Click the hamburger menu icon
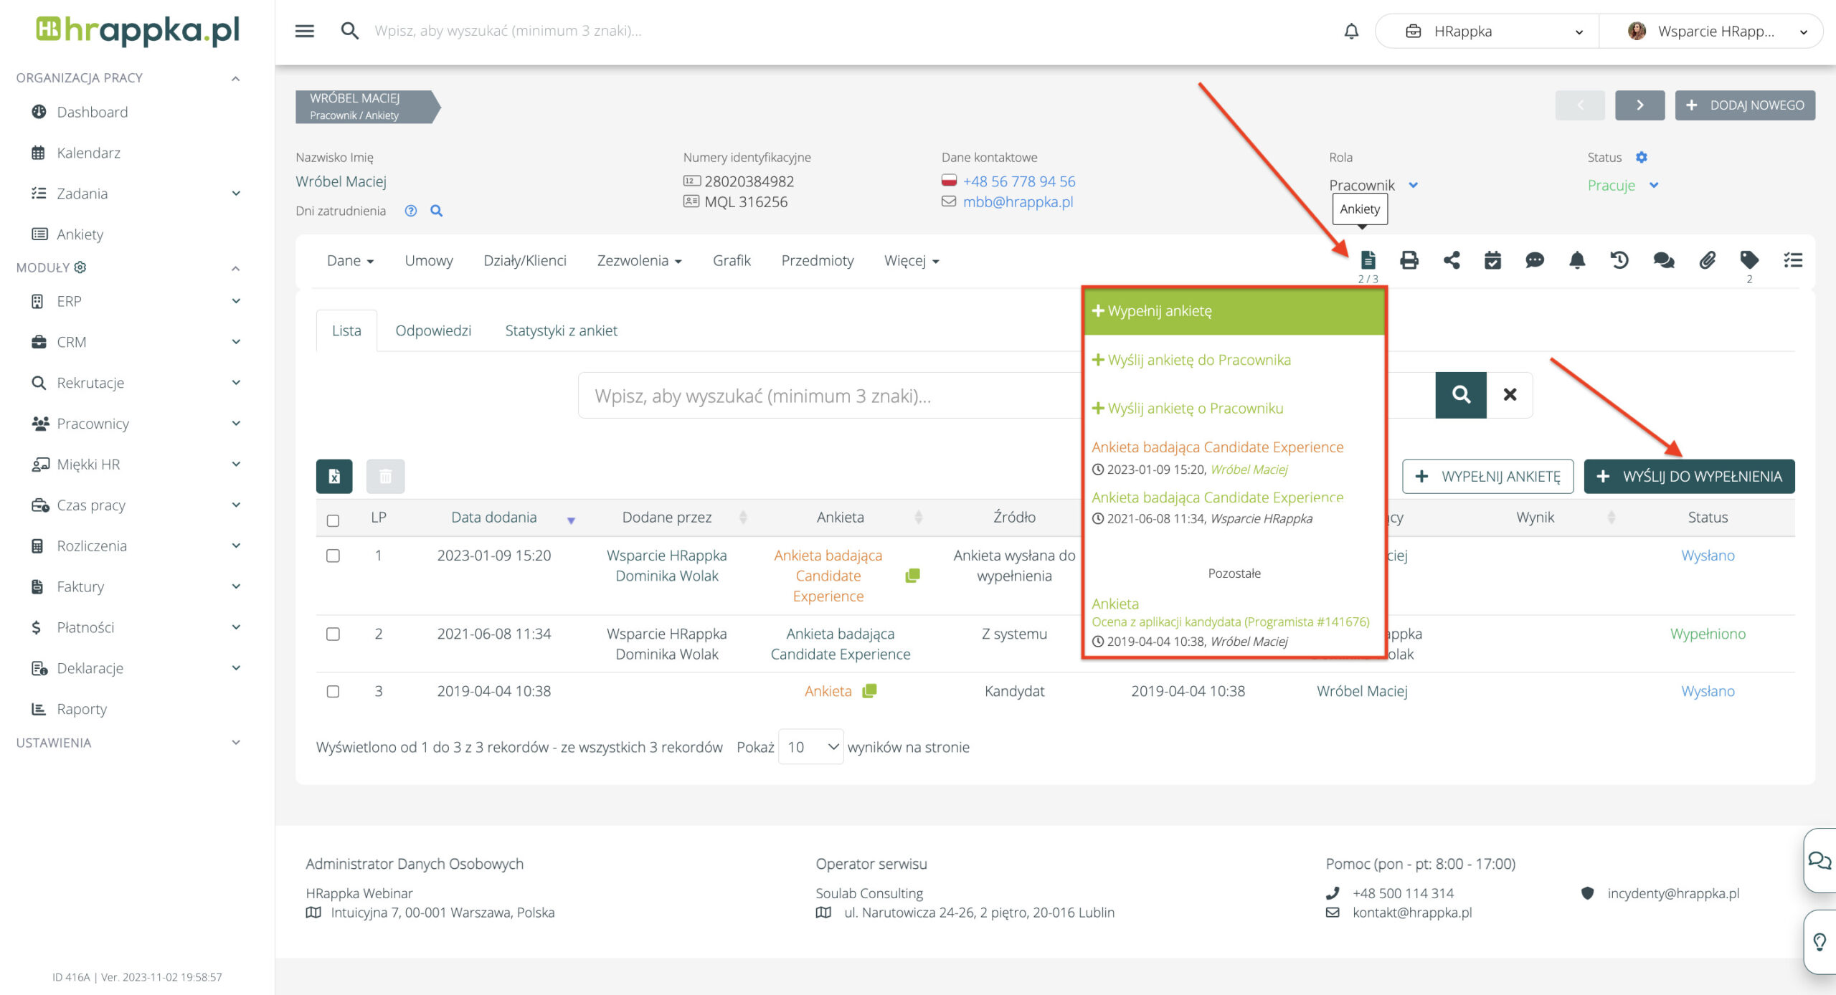1836x995 pixels. coord(304,31)
